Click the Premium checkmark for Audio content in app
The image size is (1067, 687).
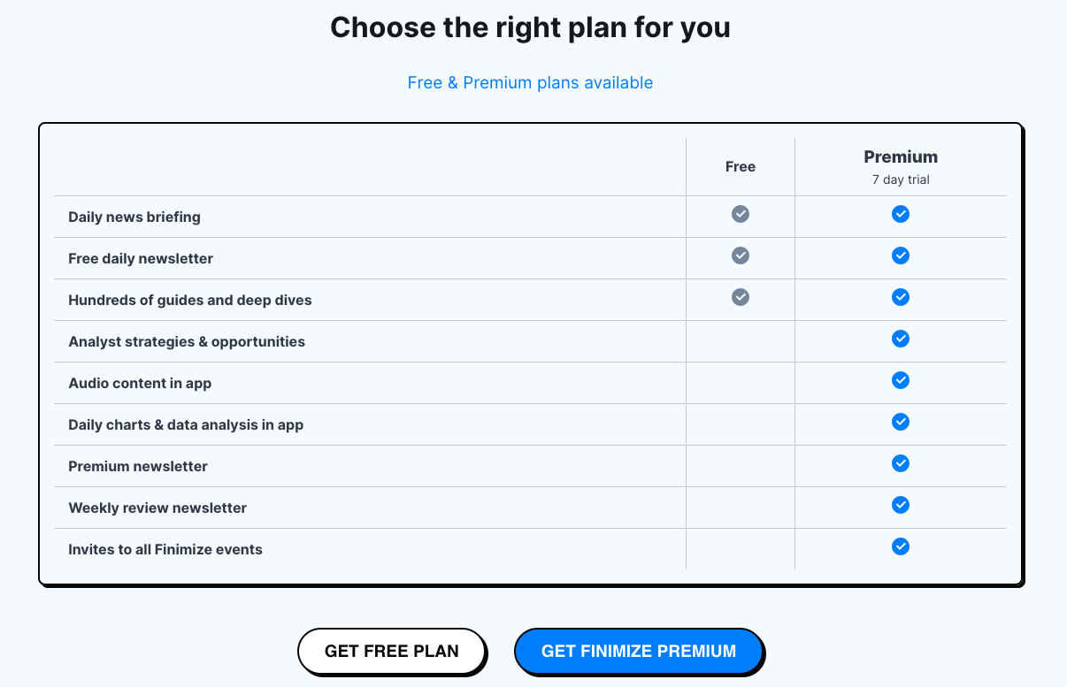tap(900, 380)
